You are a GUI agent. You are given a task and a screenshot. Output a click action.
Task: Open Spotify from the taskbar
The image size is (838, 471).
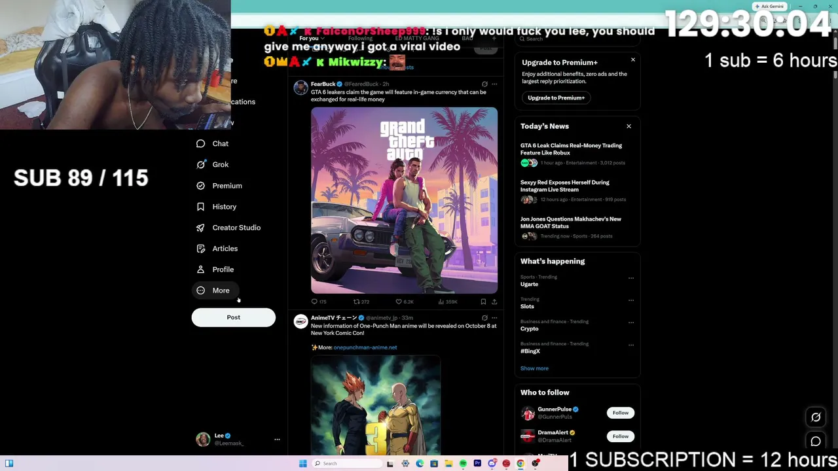tap(463, 464)
